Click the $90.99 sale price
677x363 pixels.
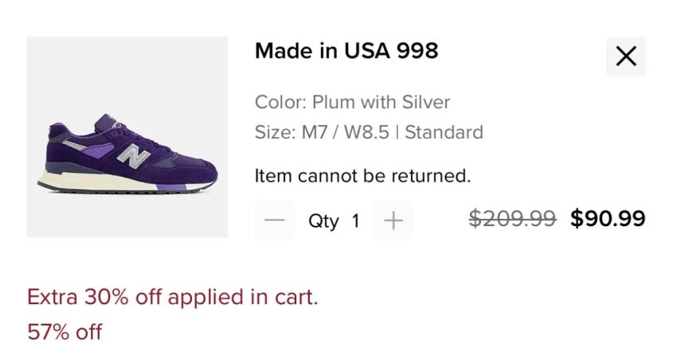[x=608, y=219]
